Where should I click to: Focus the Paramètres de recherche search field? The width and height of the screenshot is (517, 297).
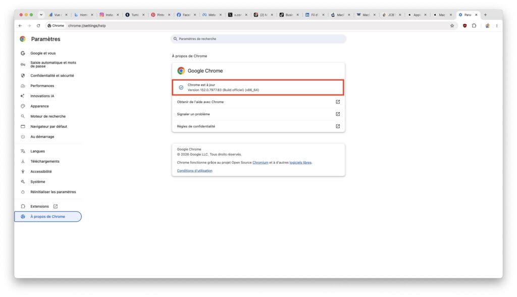pyautogui.click(x=258, y=39)
